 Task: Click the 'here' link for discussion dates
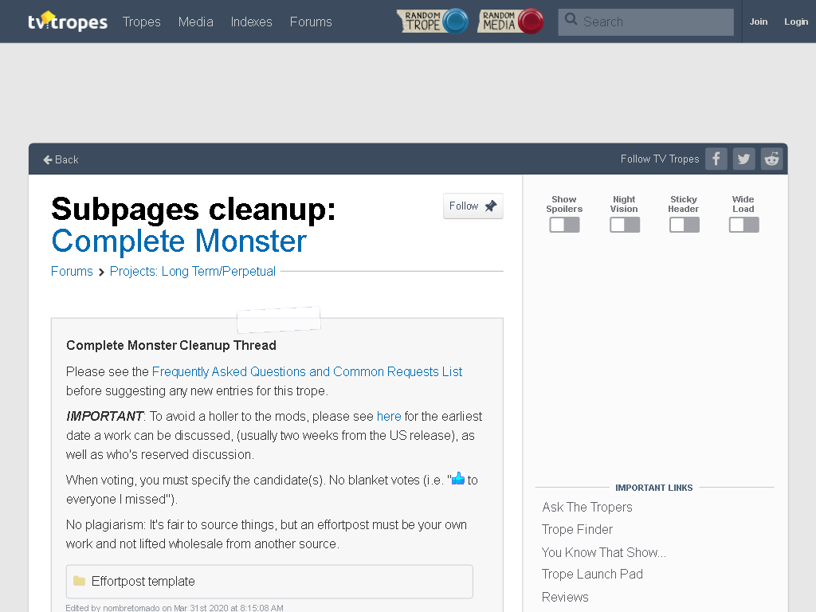389,416
